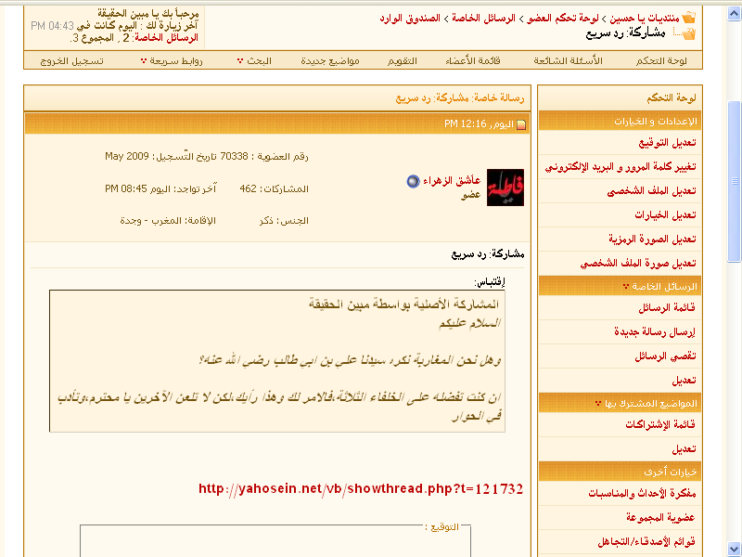Click the 'إقتباس:' label above the quote
This screenshot has height=557, width=742.
pyautogui.click(x=490, y=283)
